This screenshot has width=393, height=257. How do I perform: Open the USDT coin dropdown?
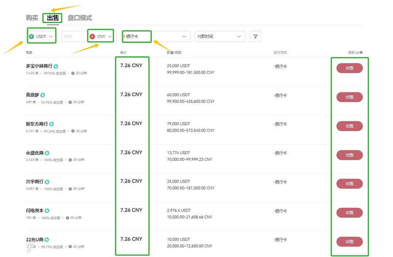[51, 36]
